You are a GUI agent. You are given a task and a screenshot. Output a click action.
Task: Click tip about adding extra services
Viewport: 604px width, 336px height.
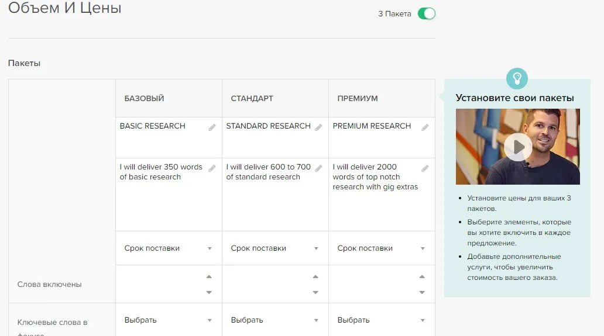click(x=514, y=267)
